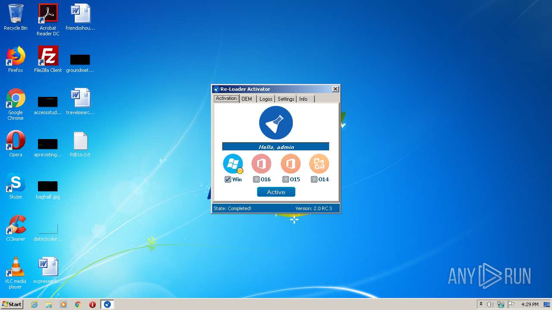Open the Recycle Bin desktop icon
The width and height of the screenshot is (552, 310).
[16, 17]
